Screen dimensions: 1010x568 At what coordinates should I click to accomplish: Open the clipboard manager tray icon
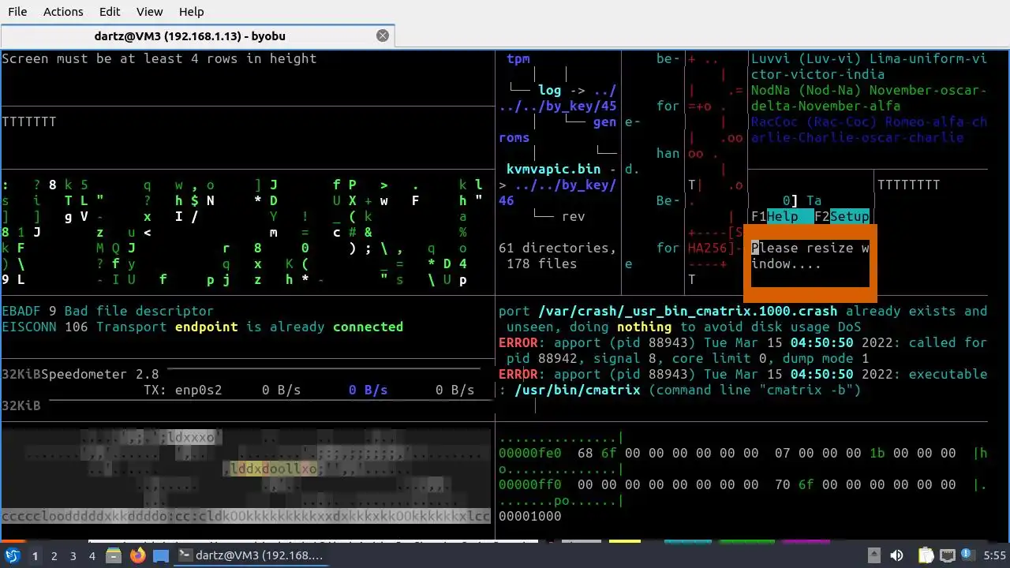coord(926,555)
